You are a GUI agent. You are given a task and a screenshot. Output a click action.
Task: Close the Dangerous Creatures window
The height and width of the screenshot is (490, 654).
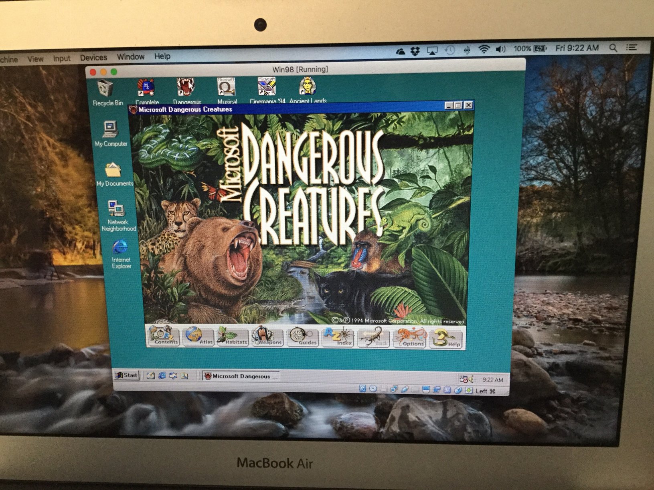(x=468, y=105)
